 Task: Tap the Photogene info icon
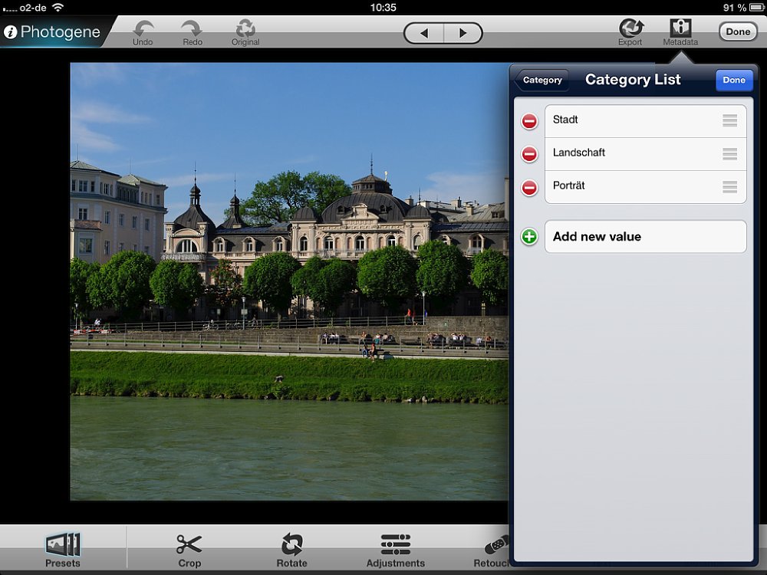(x=11, y=32)
